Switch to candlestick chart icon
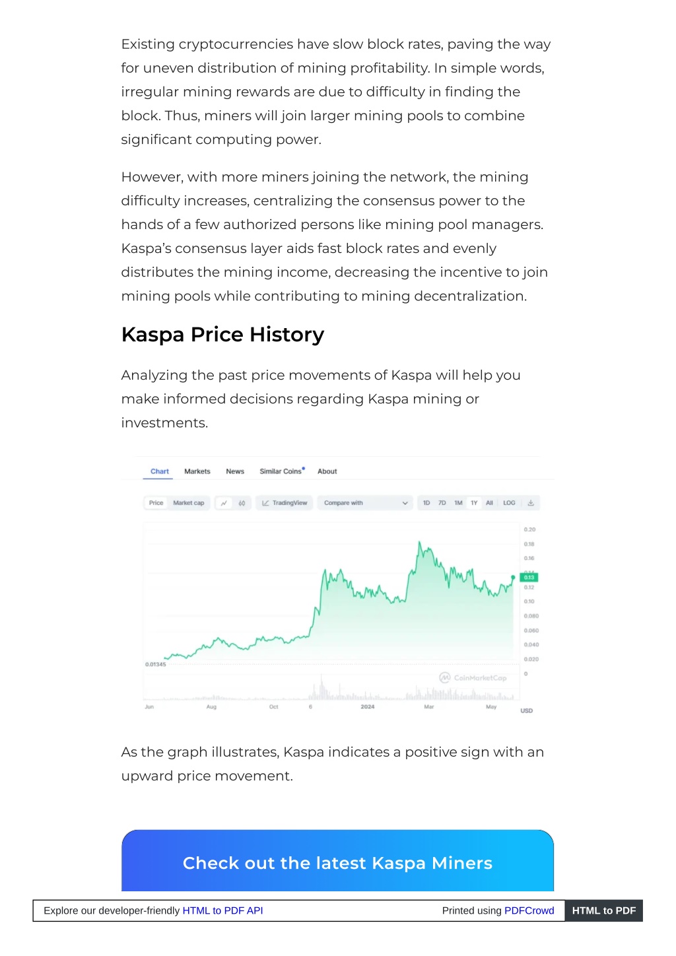Screen dimensions: 676x956 [x=242, y=503]
